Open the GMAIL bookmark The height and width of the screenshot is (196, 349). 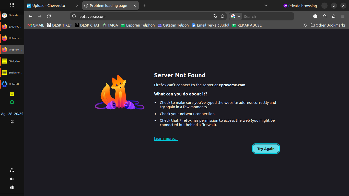36,25
